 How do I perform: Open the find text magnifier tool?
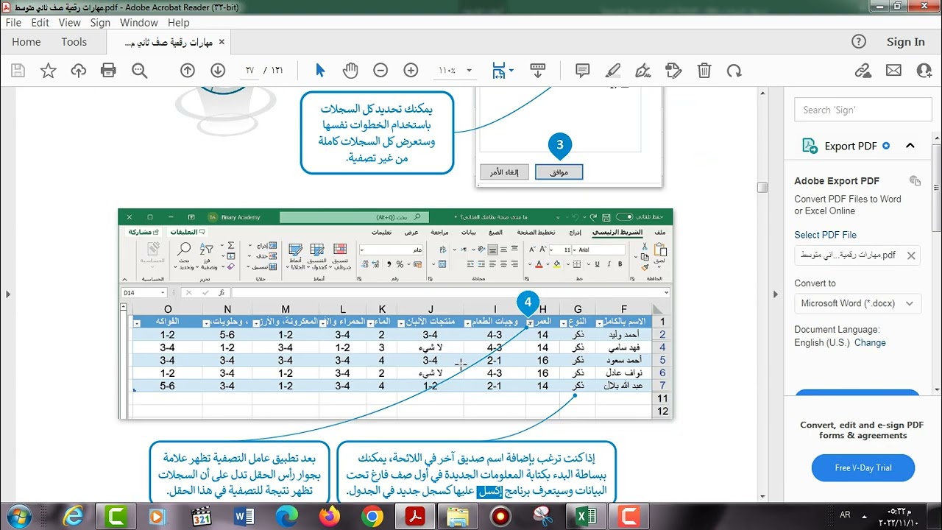(x=139, y=71)
